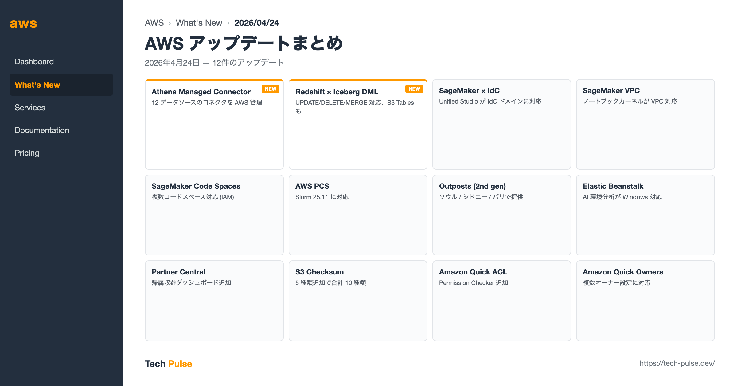
Task: Click Tech Pulse footer logo
Action: pos(169,364)
